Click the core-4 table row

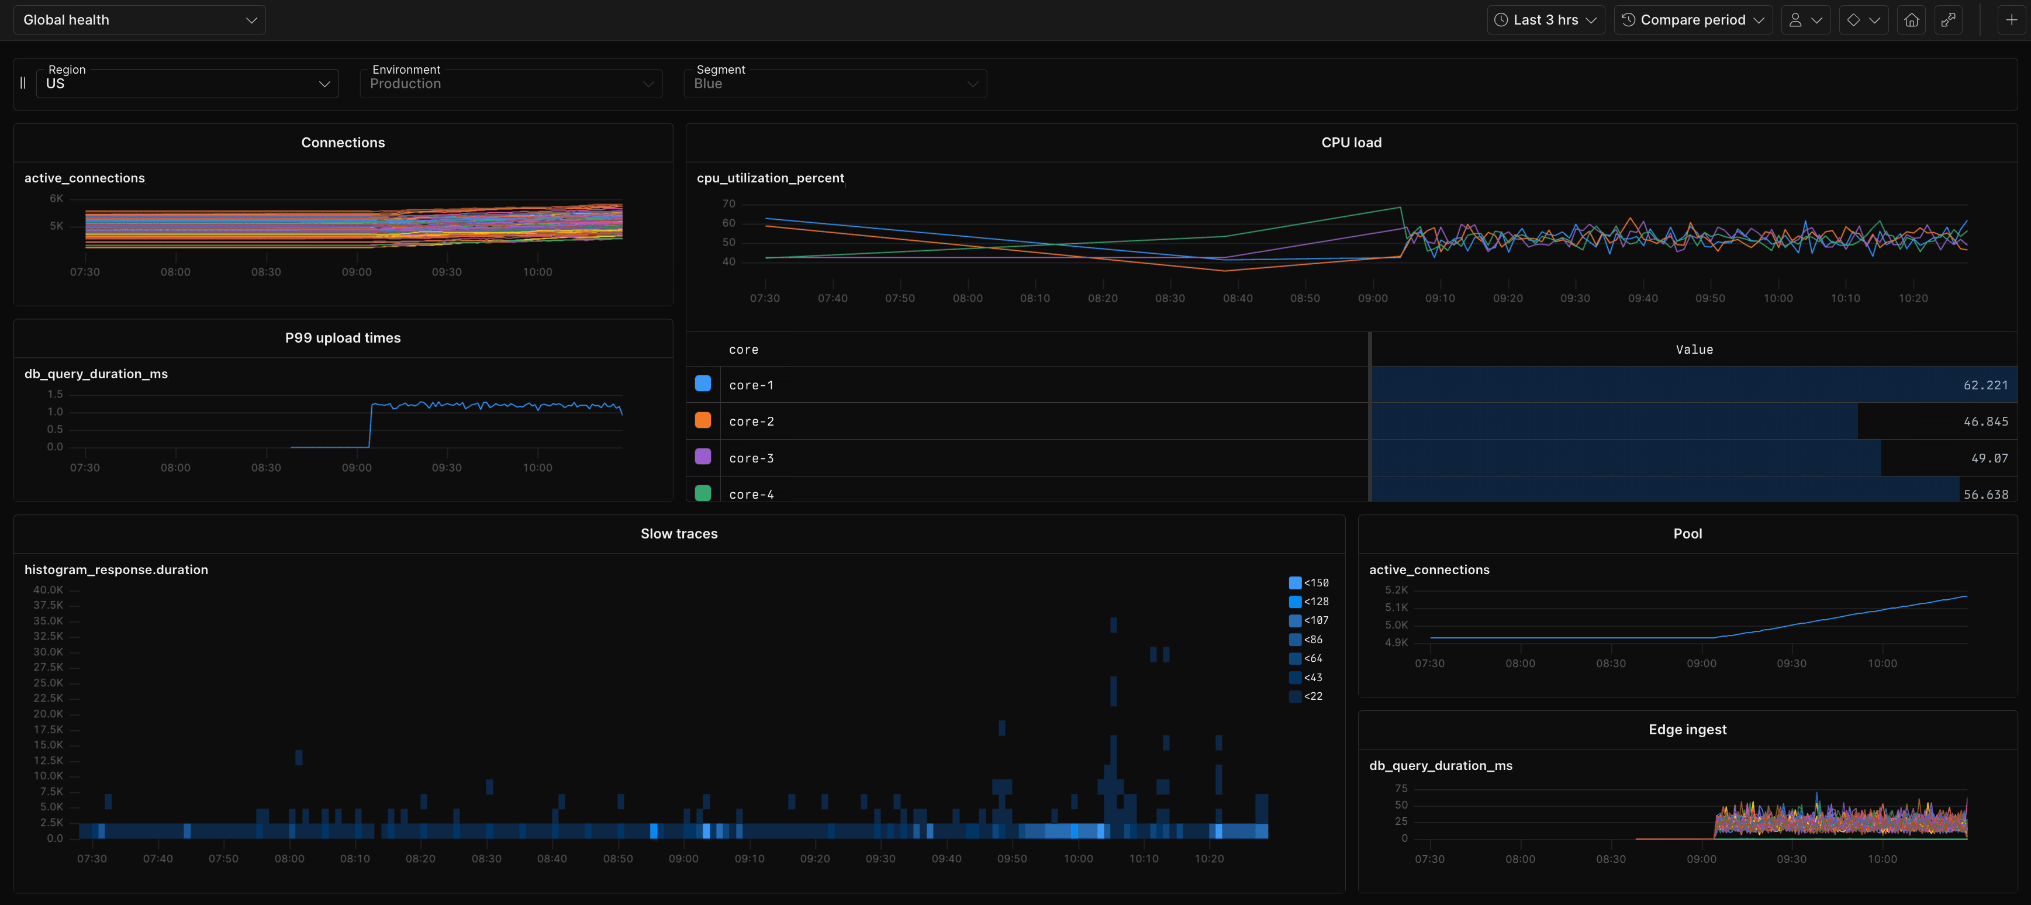tap(1025, 493)
